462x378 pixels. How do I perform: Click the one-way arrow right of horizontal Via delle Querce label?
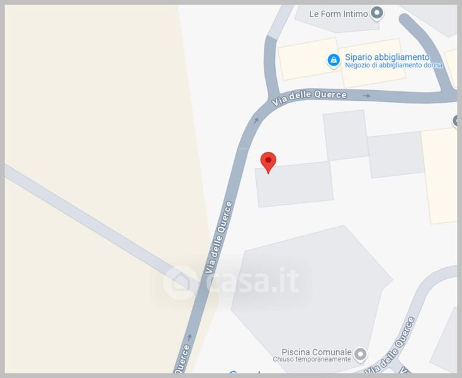tap(367, 96)
